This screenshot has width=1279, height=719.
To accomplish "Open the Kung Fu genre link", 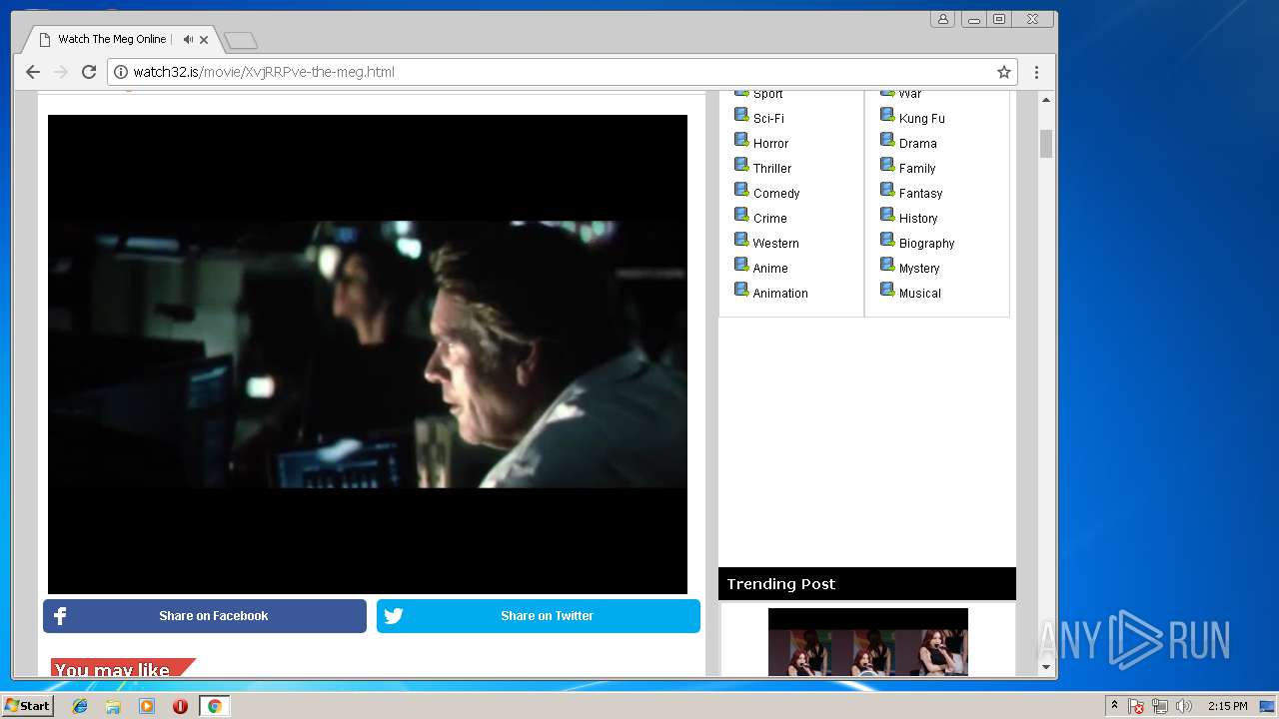I will pyautogui.click(x=922, y=119).
